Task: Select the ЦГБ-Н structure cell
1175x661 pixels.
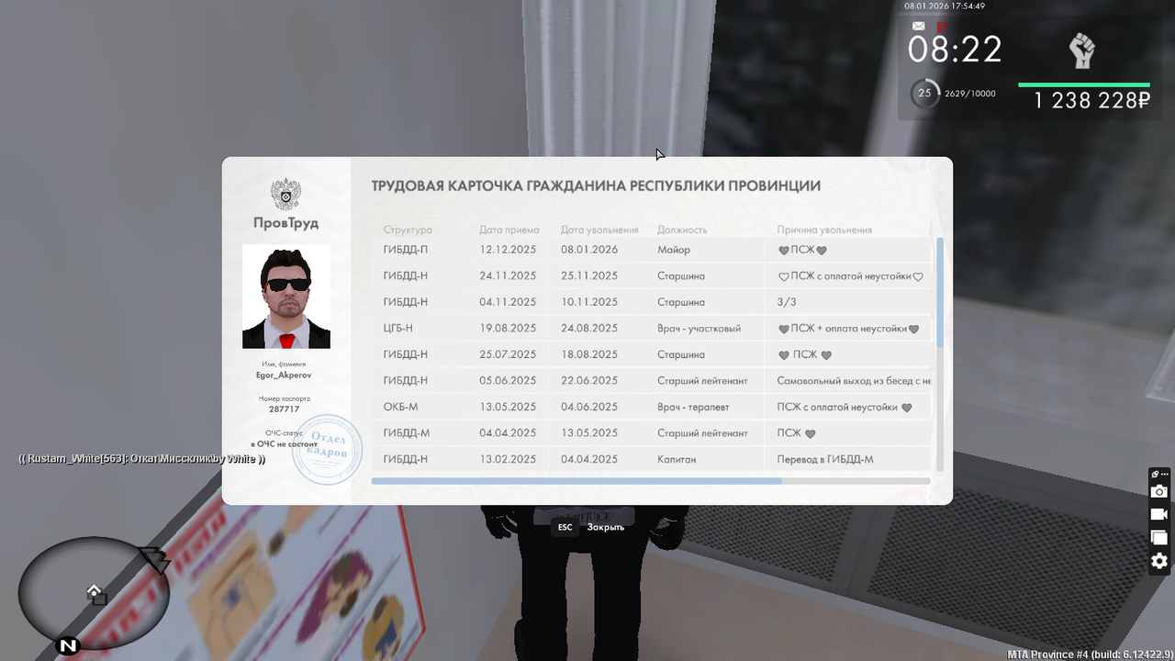Action: click(x=398, y=328)
